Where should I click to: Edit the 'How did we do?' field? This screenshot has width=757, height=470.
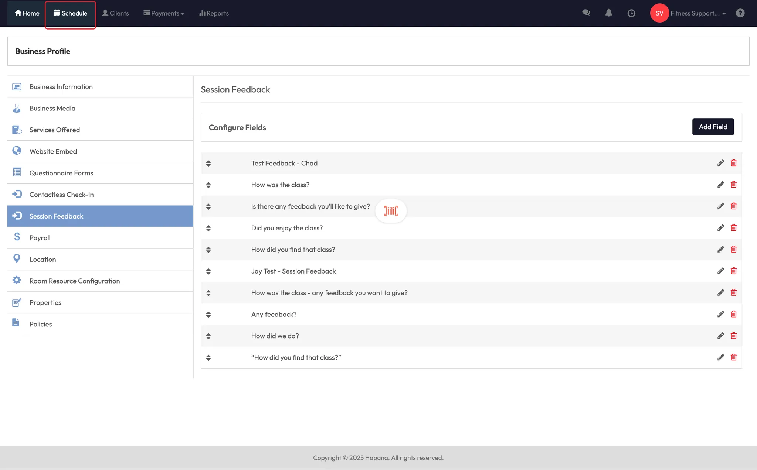[720, 336]
